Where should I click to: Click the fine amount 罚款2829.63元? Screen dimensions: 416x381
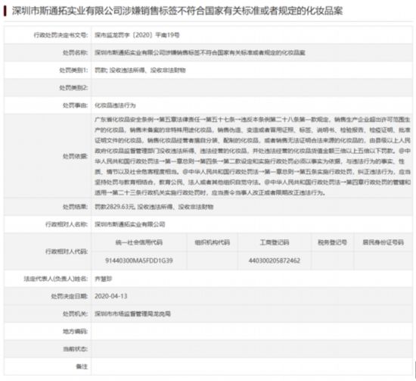pyautogui.click(x=115, y=207)
